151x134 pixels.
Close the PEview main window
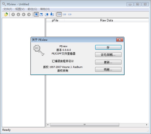coord(145,4)
